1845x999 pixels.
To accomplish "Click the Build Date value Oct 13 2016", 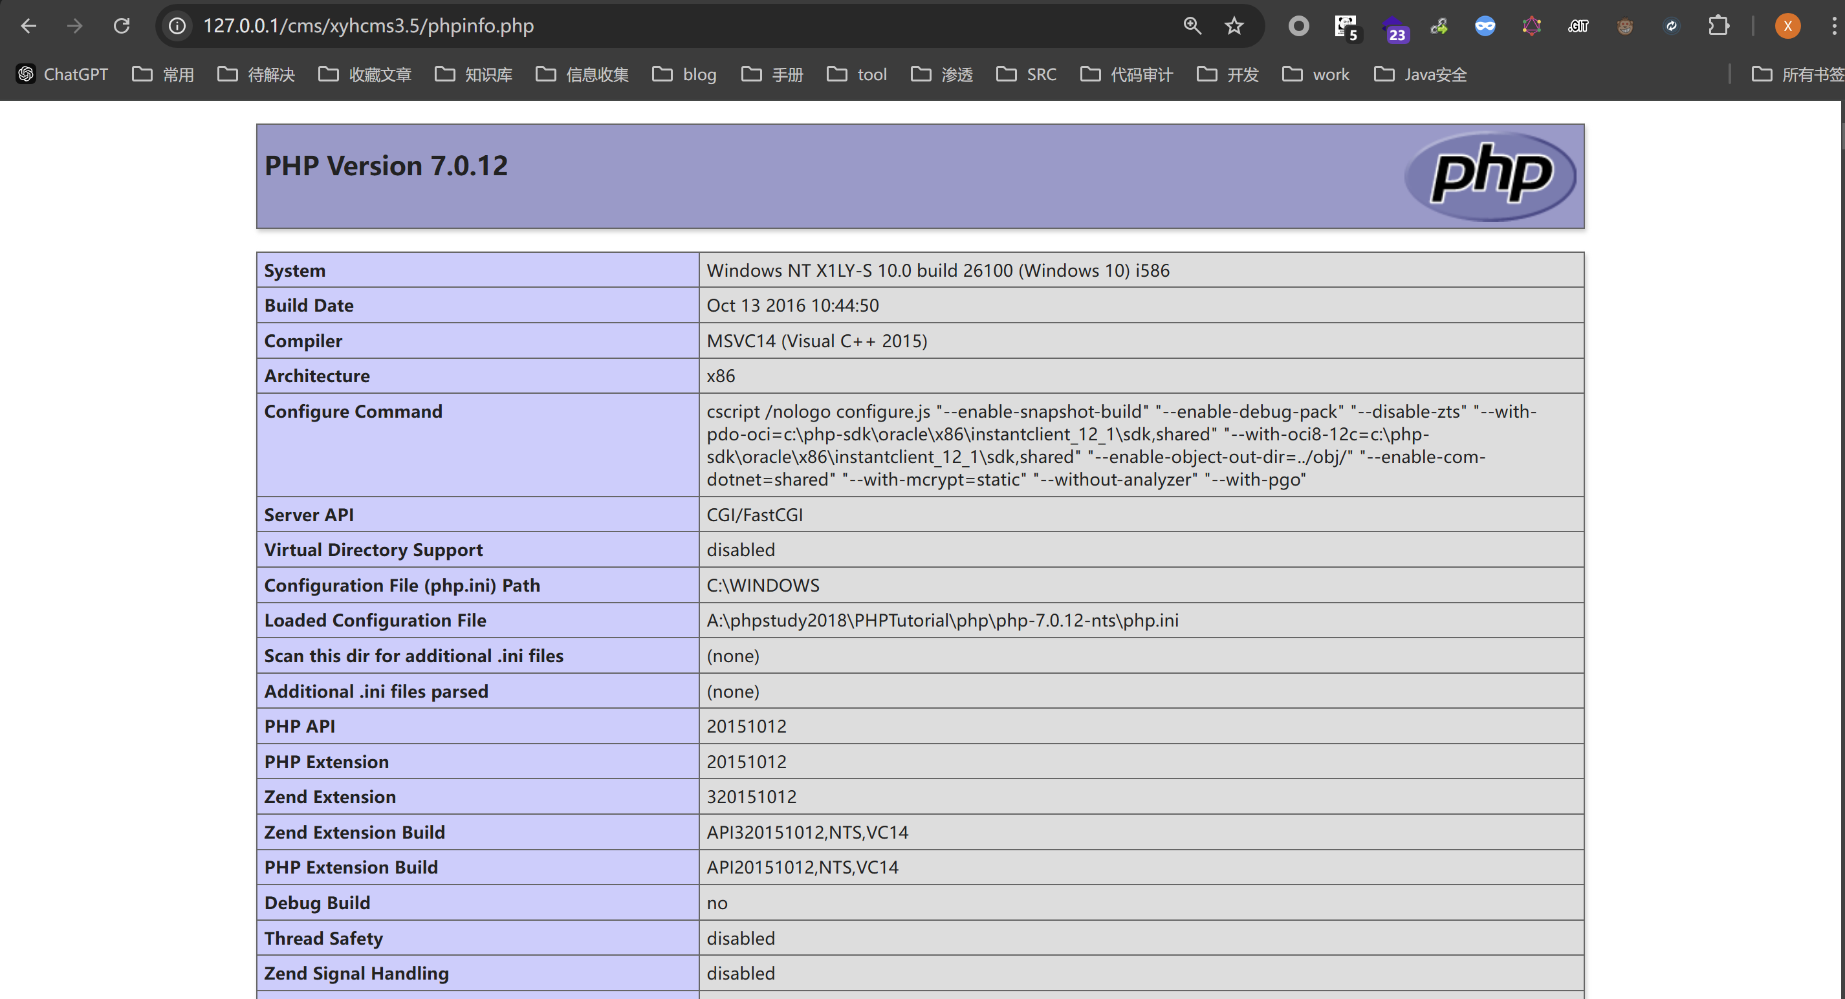I will [x=793, y=306].
